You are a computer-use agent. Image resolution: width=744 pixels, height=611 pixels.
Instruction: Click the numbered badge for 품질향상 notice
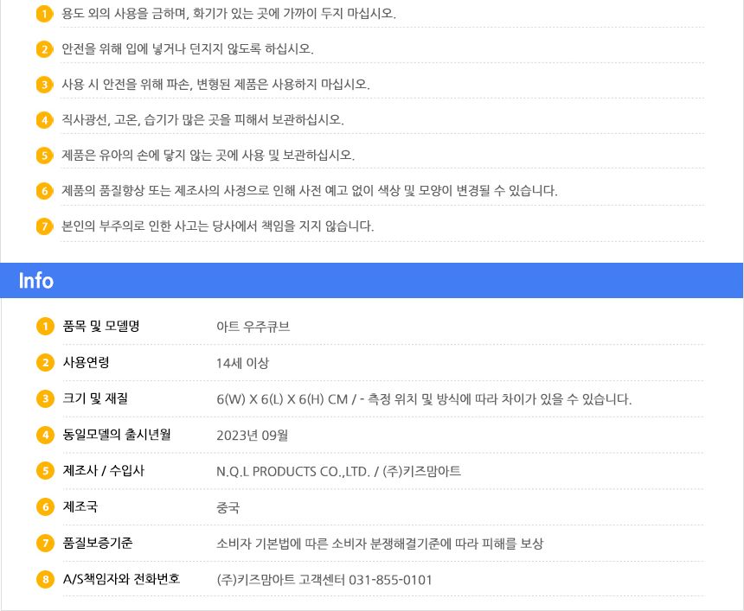pos(44,190)
